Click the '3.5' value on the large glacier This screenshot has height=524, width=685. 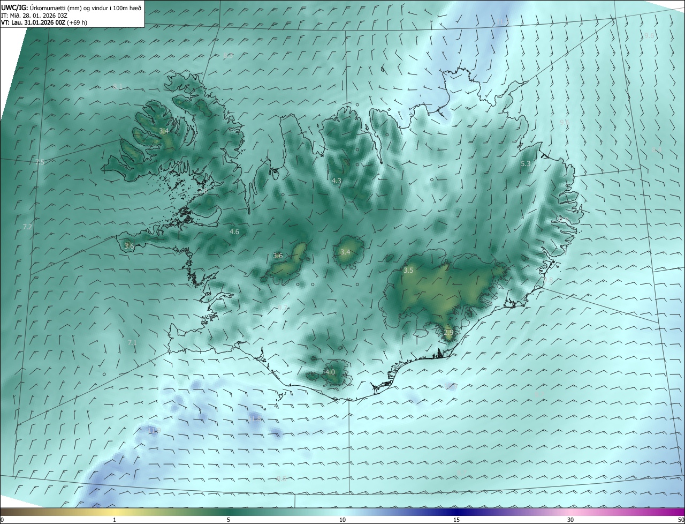[408, 271]
